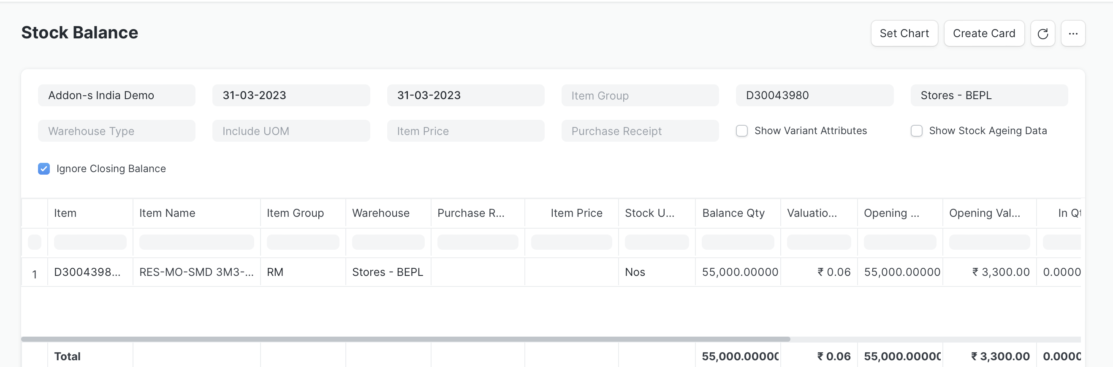The height and width of the screenshot is (367, 1113).
Task: Click the Stock UOM column filter box
Action: [657, 242]
